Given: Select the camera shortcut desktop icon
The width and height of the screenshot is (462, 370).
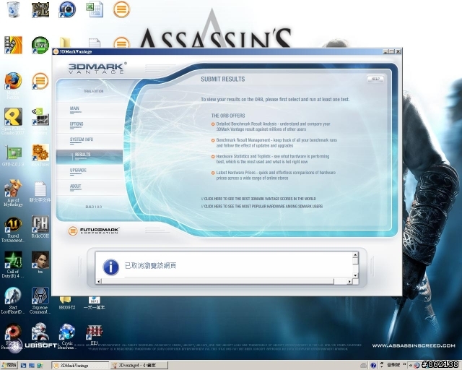Looking at the screenshot, I should (x=67, y=9).
